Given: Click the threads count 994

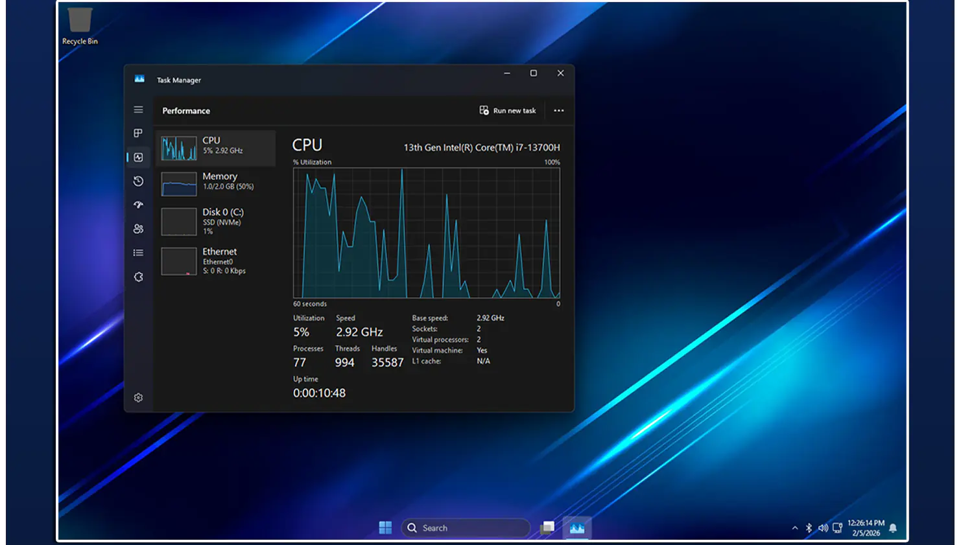Looking at the screenshot, I should pyautogui.click(x=345, y=363).
